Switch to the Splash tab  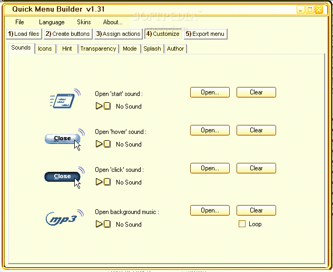click(x=152, y=48)
